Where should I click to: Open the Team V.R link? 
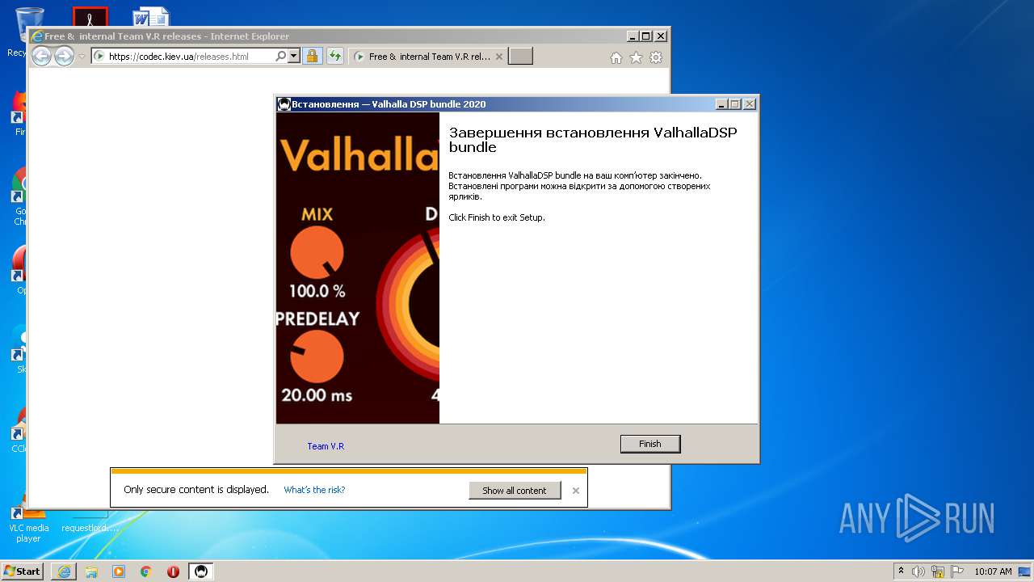(x=326, y=446)
